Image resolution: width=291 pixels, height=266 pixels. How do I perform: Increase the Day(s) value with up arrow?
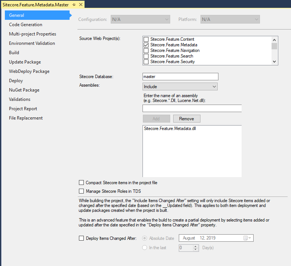[195, 246]
